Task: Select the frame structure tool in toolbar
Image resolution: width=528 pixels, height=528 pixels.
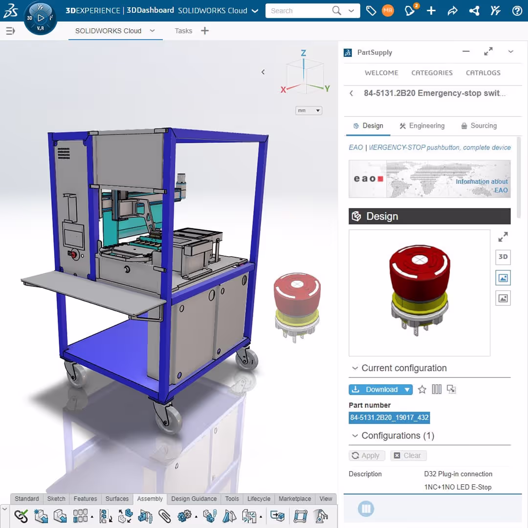Action: click(x=300, y=516)
